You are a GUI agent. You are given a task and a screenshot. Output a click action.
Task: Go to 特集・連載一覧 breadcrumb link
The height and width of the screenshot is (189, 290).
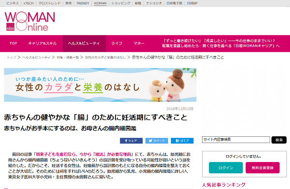pyautogui.click(x=68, y=58)
